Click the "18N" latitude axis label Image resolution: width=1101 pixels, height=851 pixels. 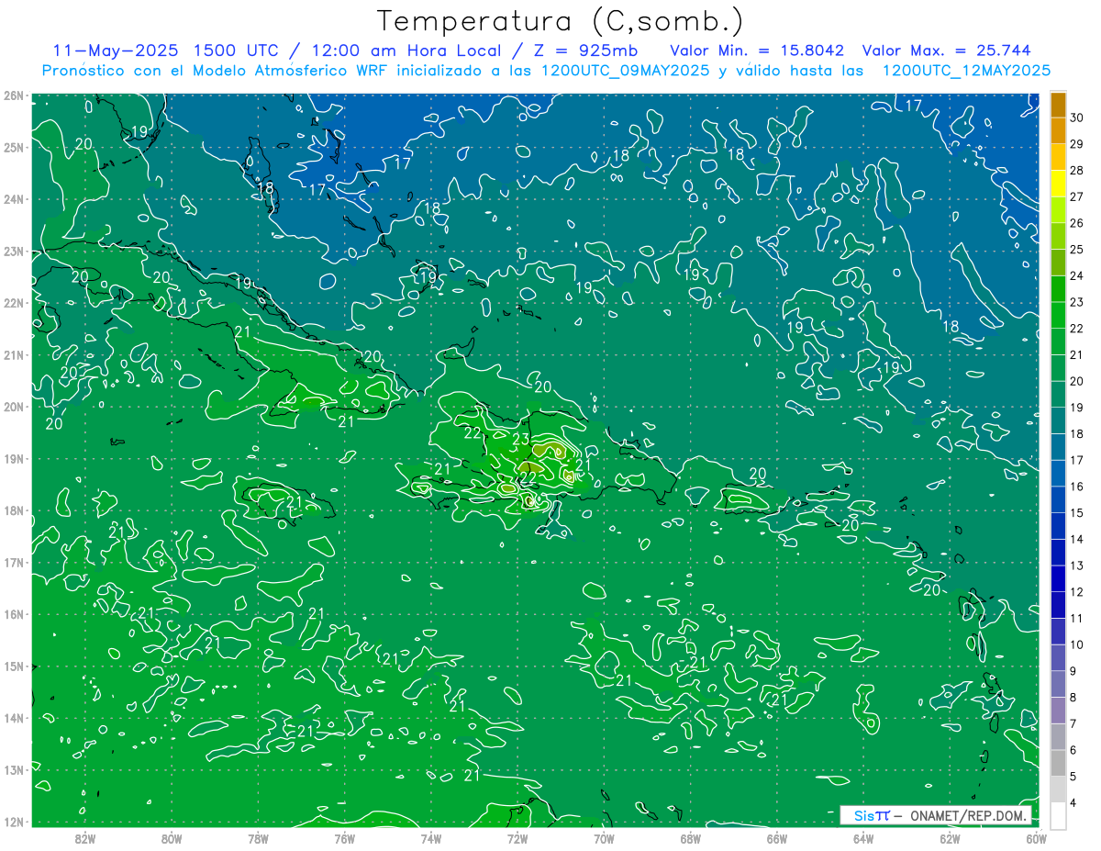click(x=14, y=510)
